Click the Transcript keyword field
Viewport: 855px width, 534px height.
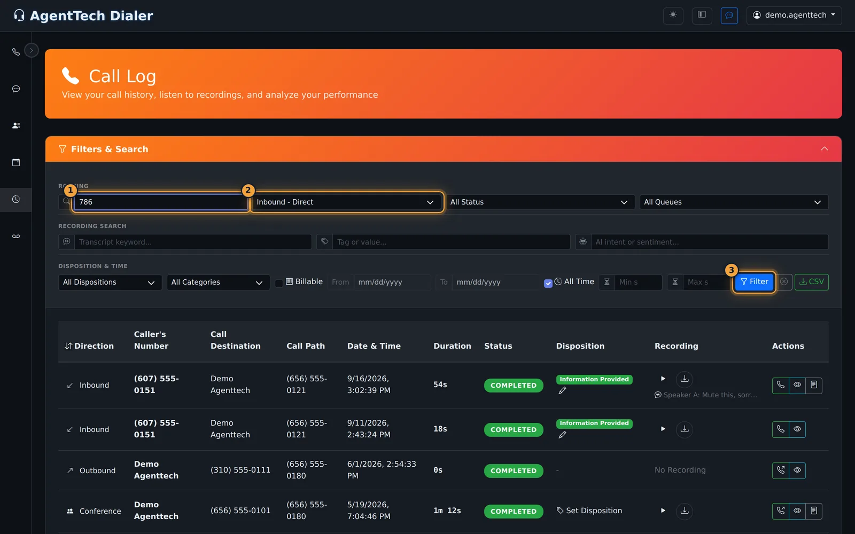click(x=193, y=242)
